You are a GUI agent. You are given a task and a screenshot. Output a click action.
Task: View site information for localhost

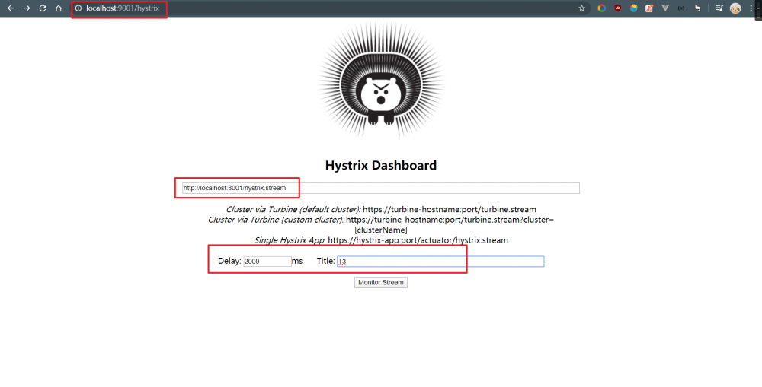[x=78, y=8]
